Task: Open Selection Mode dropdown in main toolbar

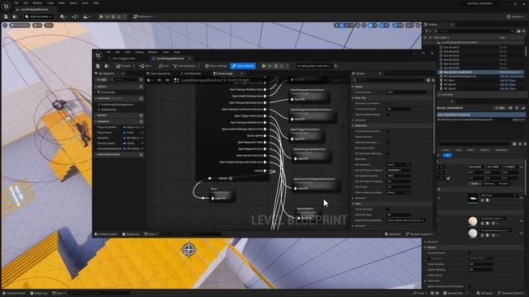Action: tap(39, 16)
